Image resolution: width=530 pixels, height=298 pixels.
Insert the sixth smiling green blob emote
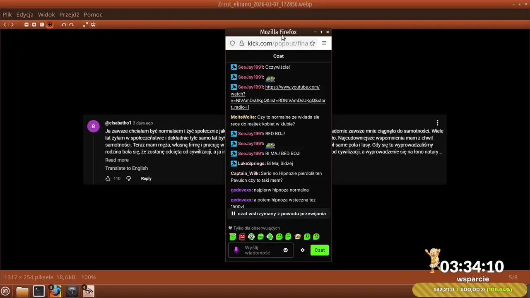click(x=279, y=237)
